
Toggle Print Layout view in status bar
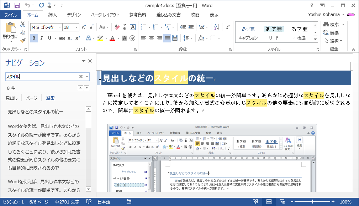click(269, 202)
